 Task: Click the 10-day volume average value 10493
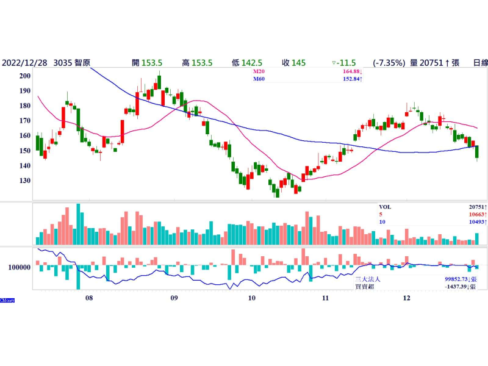pyautogui.click(x=478, y=222)
